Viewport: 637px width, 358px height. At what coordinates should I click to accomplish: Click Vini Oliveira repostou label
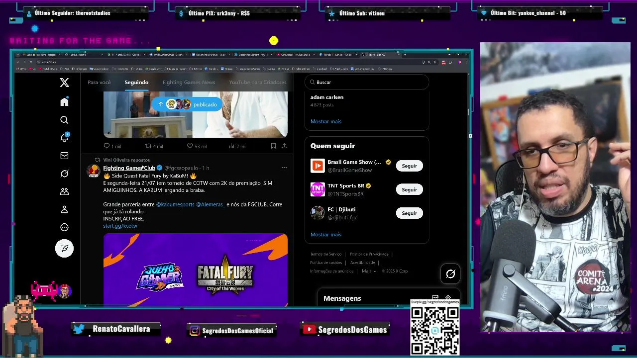pyautogui.click(x=127, y=160)
